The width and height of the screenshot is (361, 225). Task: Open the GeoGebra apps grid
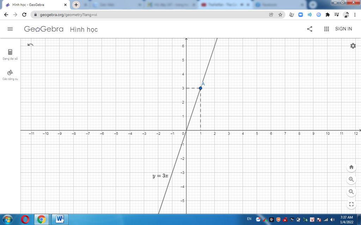coord(326,29)
